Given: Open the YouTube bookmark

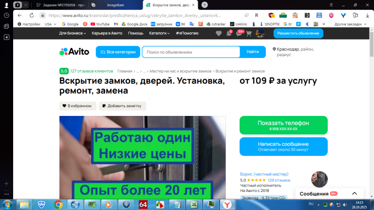Looking at the screenshot, I should click(x=100, y=24).
